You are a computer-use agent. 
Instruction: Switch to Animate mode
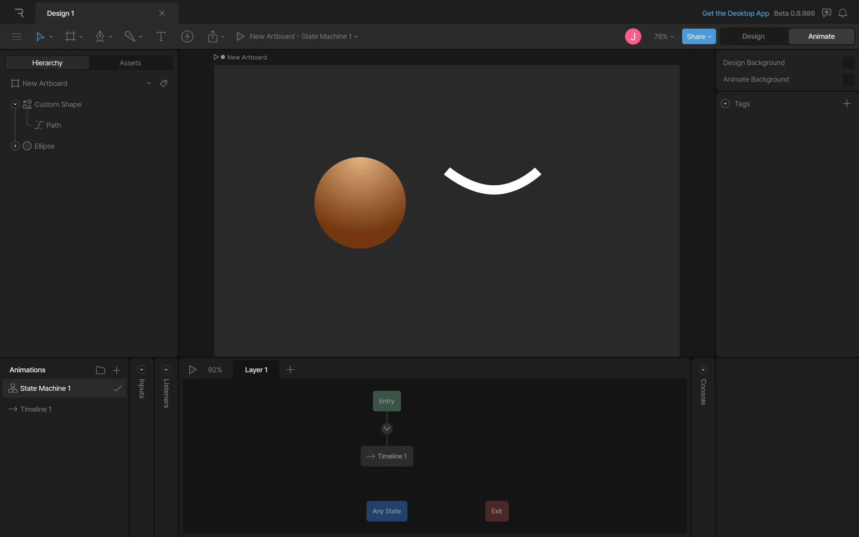click(821, 36)
